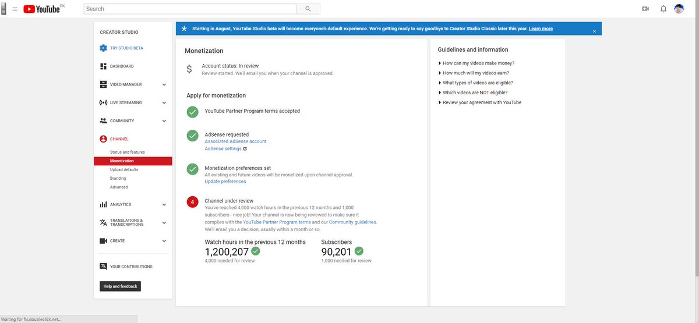Image resolution: width=699 pixels, height=323 pixels.
Task: Expand the Live Streaming section
Action: coord(164,103)
